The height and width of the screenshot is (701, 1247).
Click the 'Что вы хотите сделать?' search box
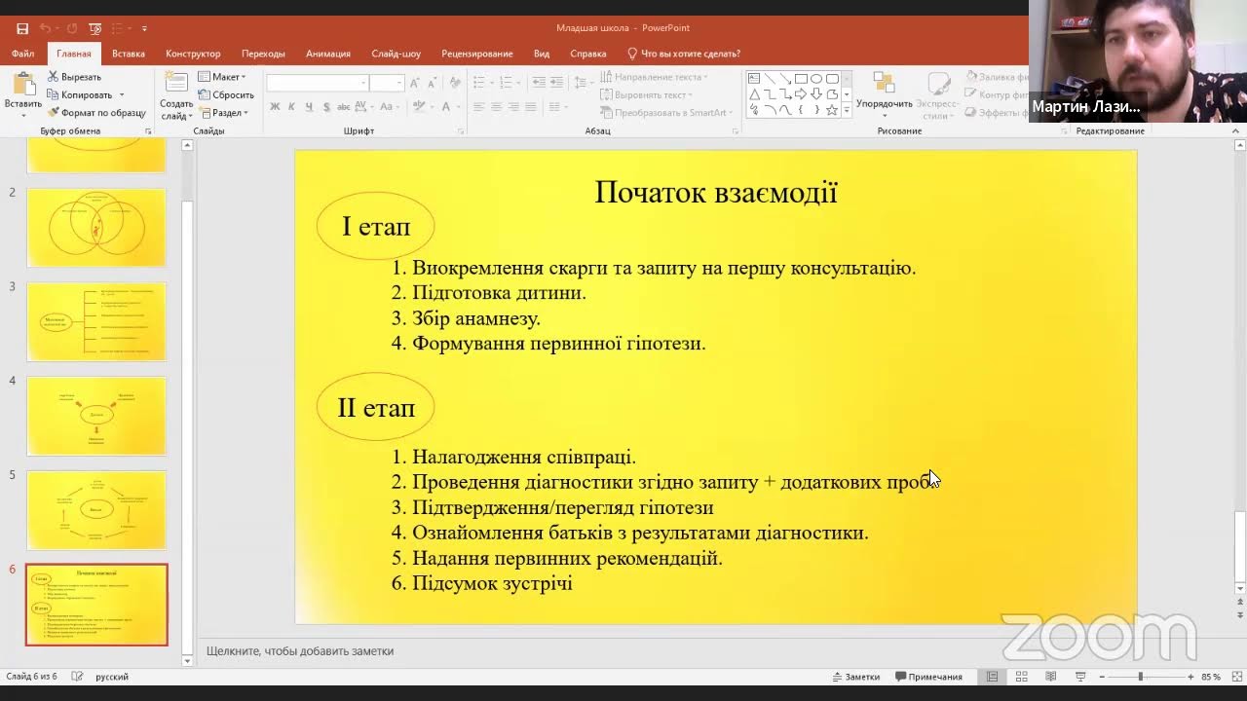pyautogui.click(x=684, y=54)
